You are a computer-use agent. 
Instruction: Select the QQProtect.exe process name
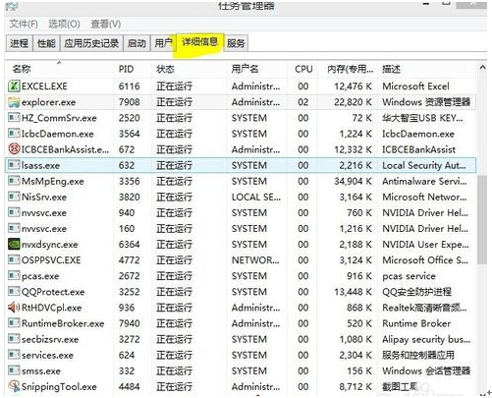pyautogui.click(x=53, y=292)
